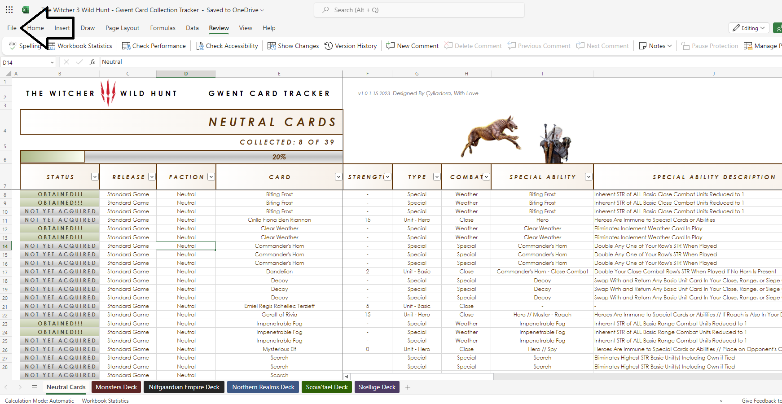Image resolution: width=782 pixels, height=404 pixels.
Task: Click the formula bar cancel X
Action: (x=66, y=62)
